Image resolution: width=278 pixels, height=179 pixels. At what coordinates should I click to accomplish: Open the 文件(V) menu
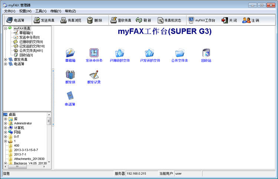[x=10, y=11]
